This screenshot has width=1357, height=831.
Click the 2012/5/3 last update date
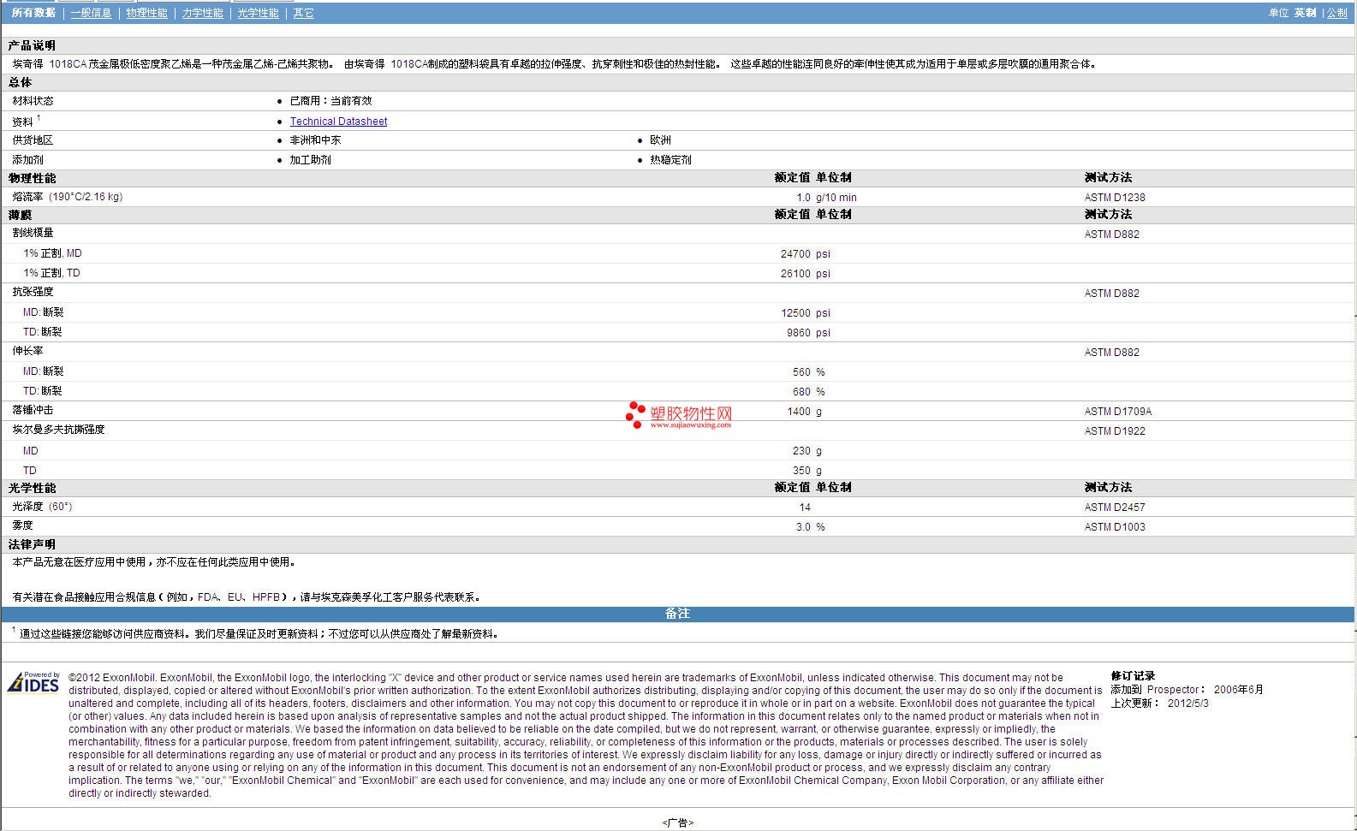tap(1188, 703)
